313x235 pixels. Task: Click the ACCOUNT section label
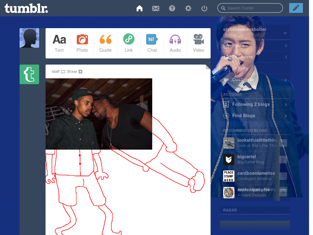pyautogui.click(x=232, y=94)
